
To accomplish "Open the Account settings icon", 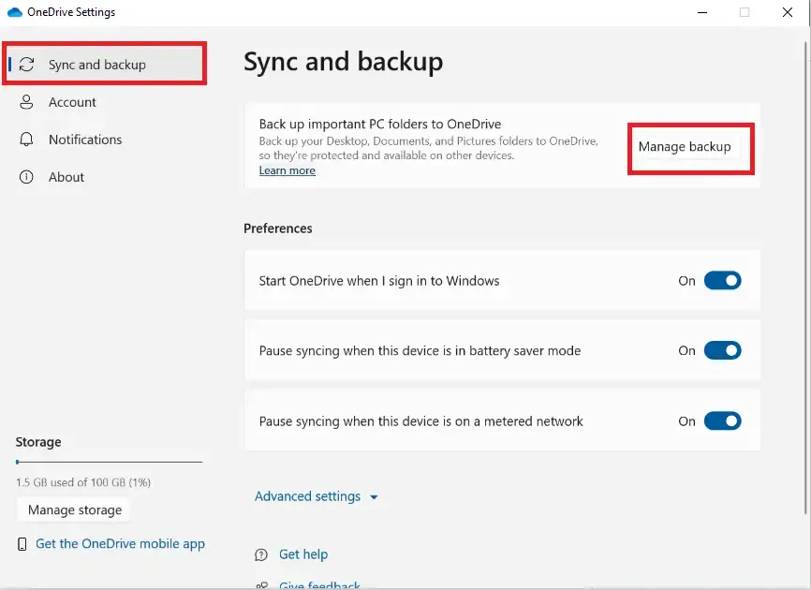I will (25, 102).
